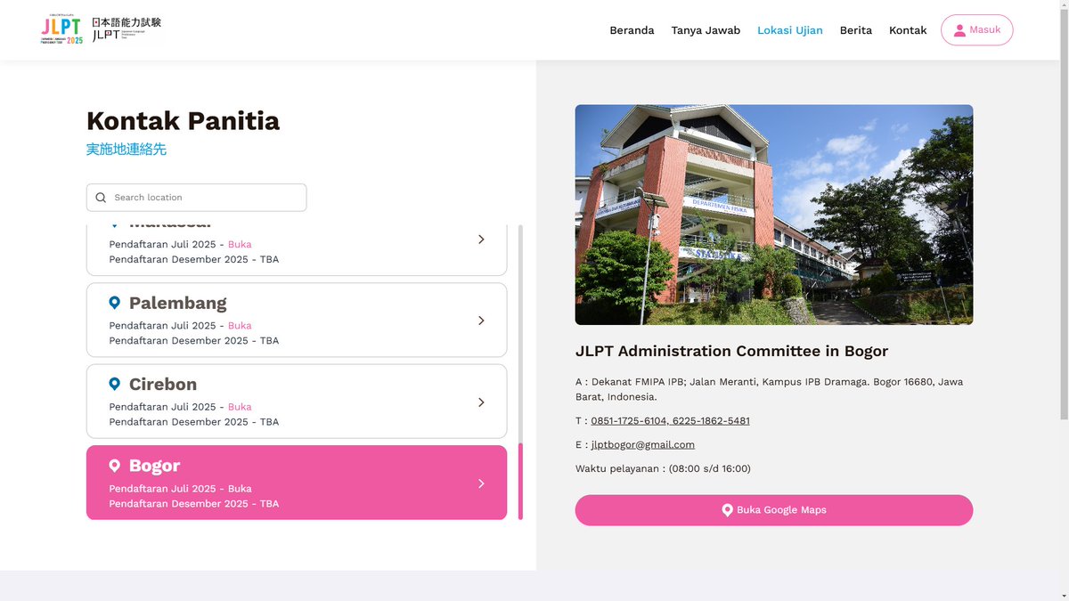Click the JLPT 2025 colorful logo
This screenshot has height=601, width=1069.
(x=61, y=29)
